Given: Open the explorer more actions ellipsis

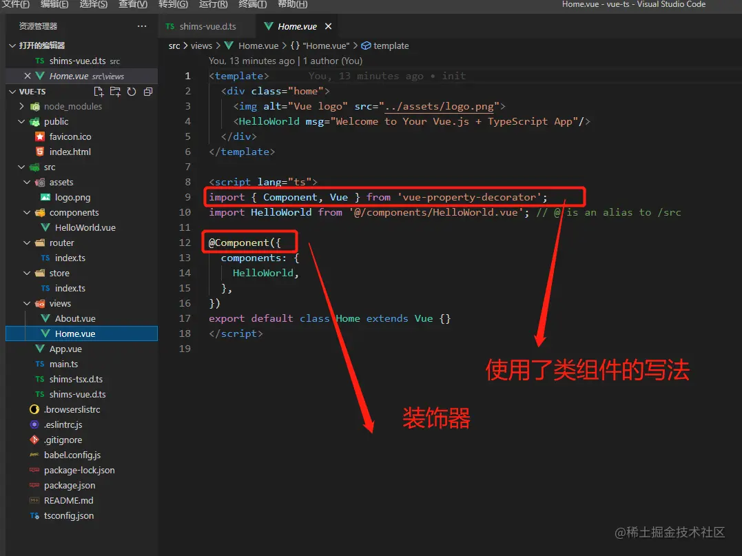Looking at the screenshot, I should point(141,26).
